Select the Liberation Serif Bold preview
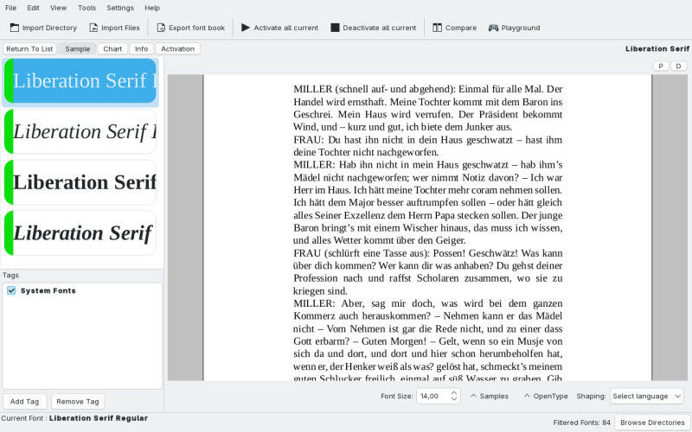 pos(80,182)
